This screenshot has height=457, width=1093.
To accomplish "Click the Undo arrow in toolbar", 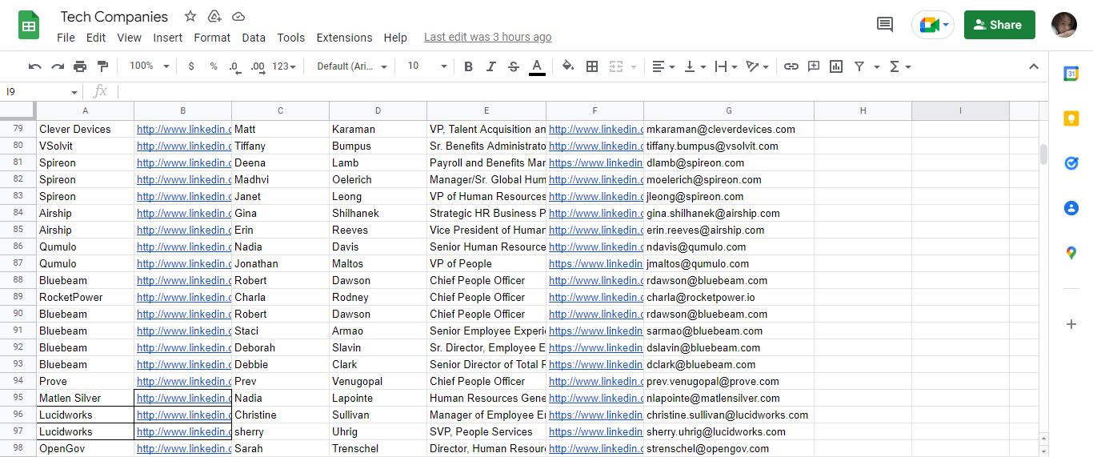I will pos(35,66).
